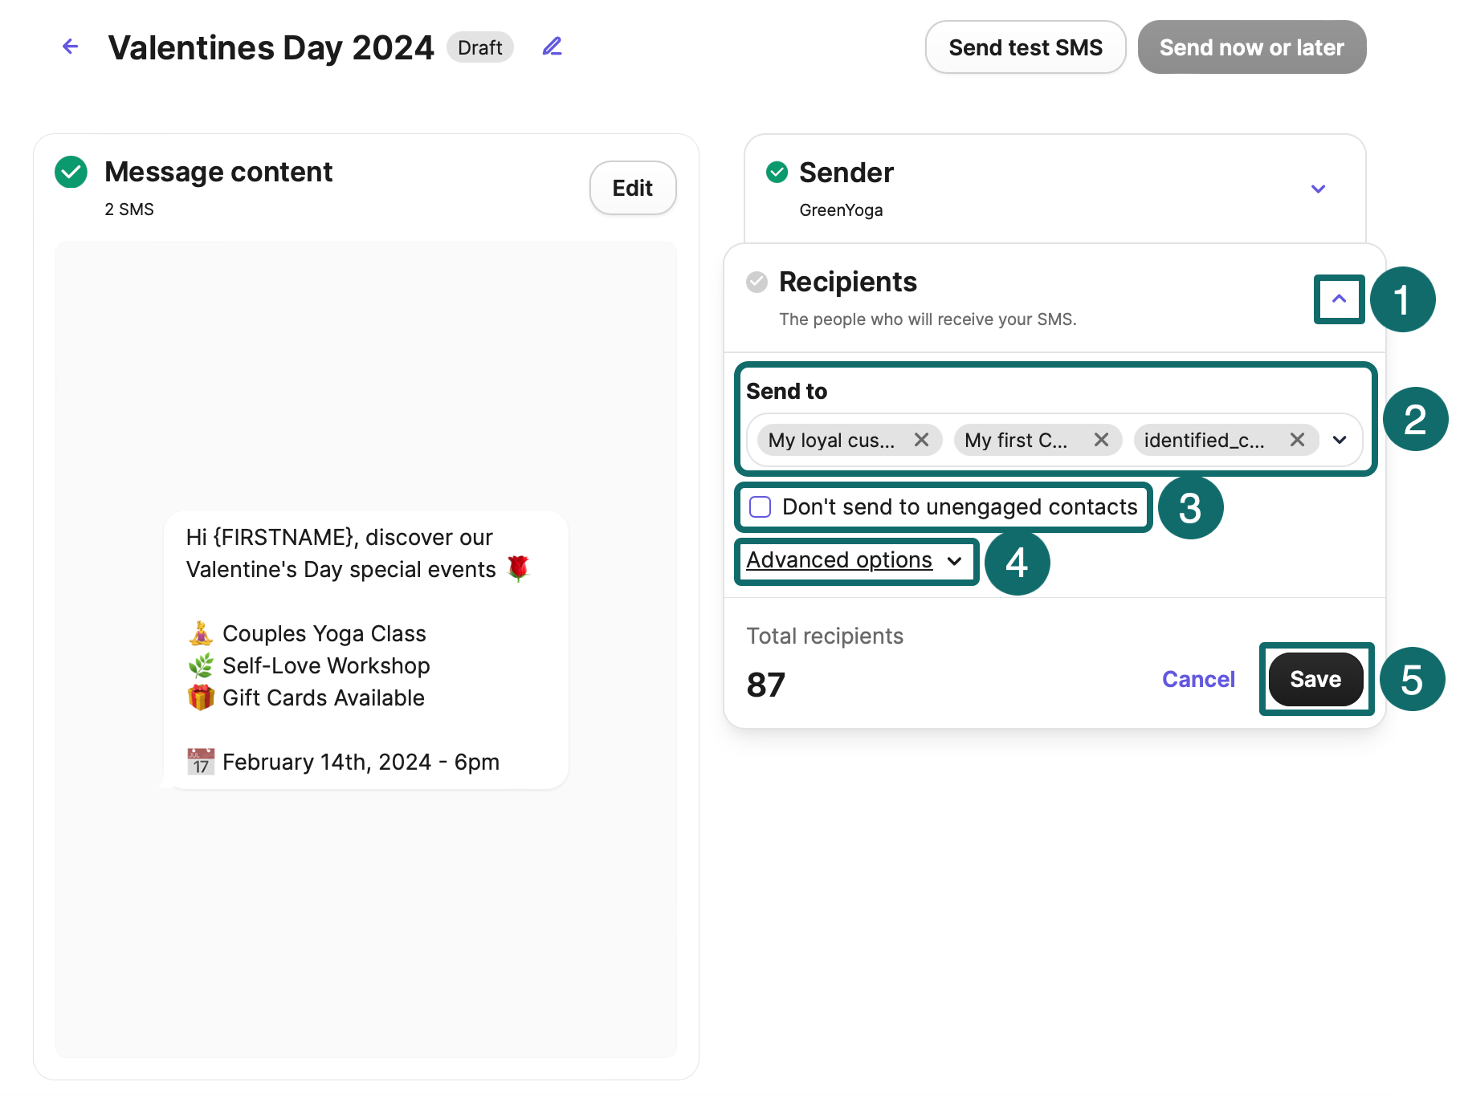The image size is (1460, 1098).
Task: Expand the Sender section chevron
Action: coord(1318,189)
